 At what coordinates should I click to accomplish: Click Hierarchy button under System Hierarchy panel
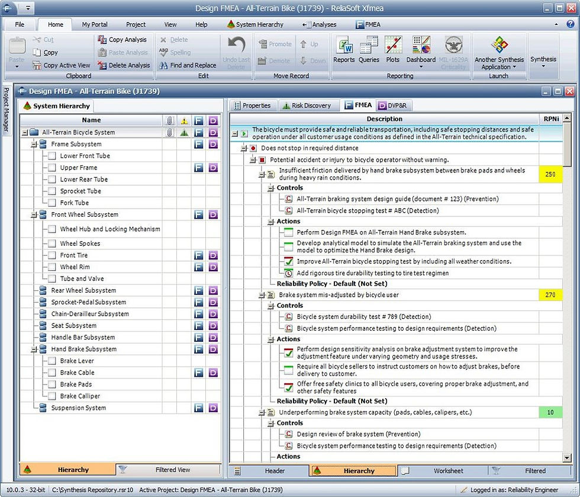[x=67, y=470]
